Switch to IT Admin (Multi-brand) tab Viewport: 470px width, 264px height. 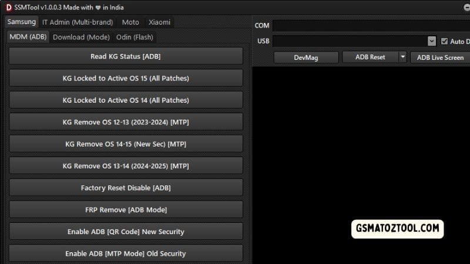tap(78, 22)
